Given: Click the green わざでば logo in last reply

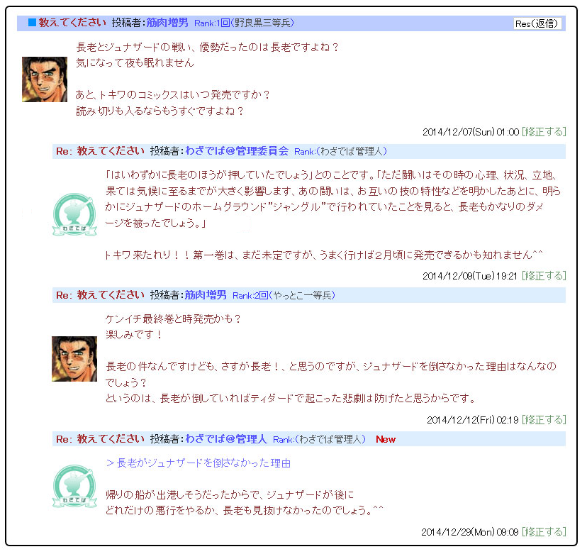Looking at the screenshot, I should [74, 487].
